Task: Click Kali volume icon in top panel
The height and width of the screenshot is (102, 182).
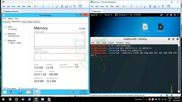Action: [171, 15]
